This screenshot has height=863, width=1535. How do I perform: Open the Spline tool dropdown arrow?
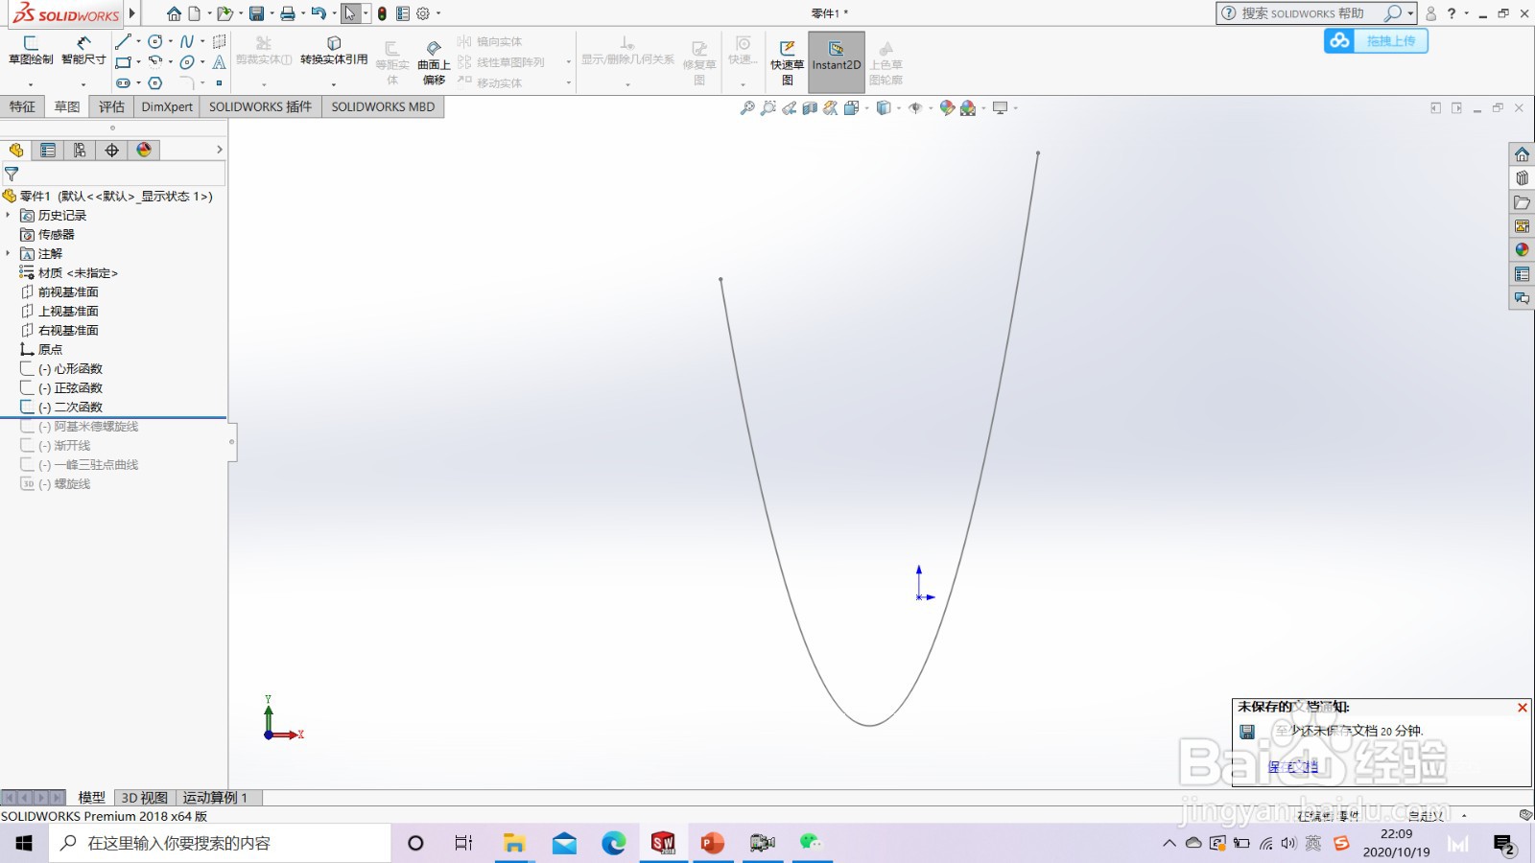click(201, 42)
